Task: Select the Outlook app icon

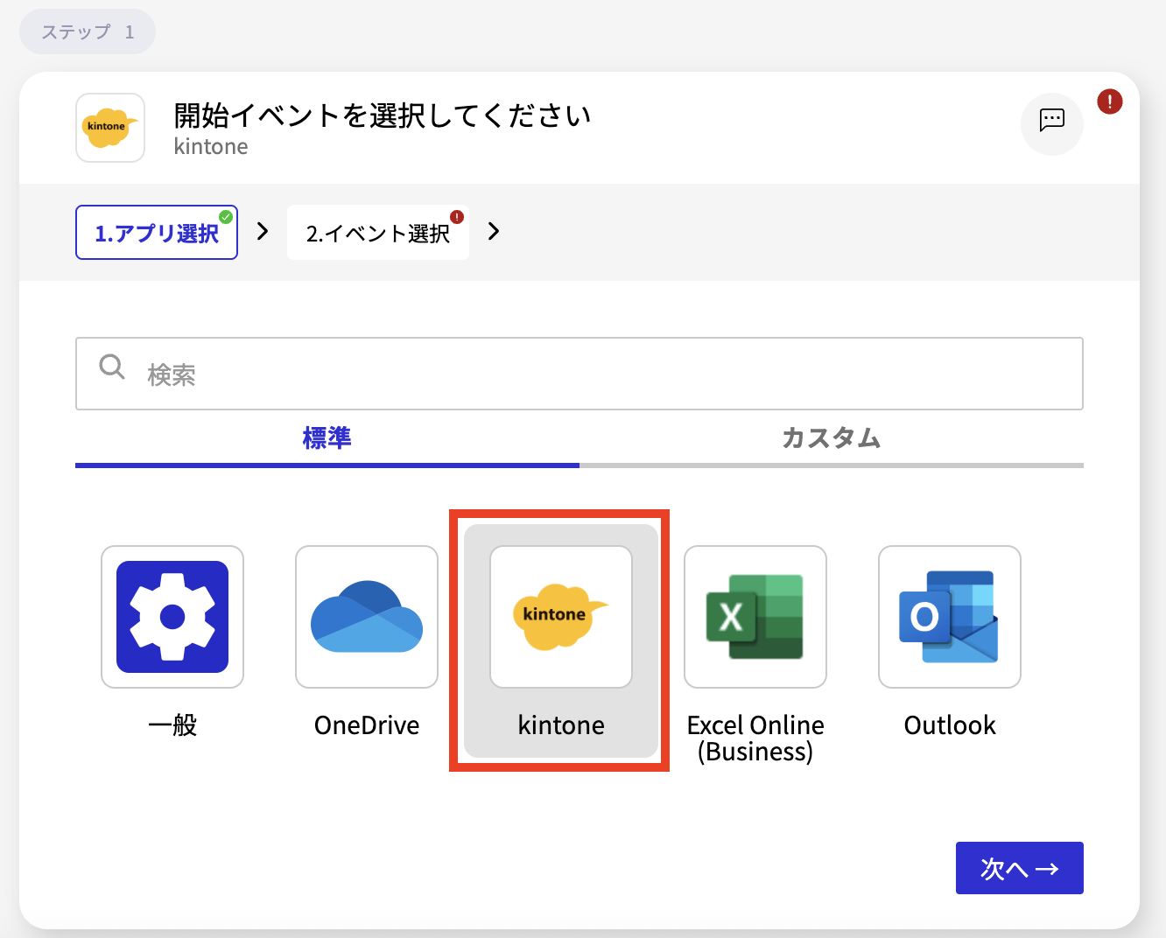Action: 949,617
